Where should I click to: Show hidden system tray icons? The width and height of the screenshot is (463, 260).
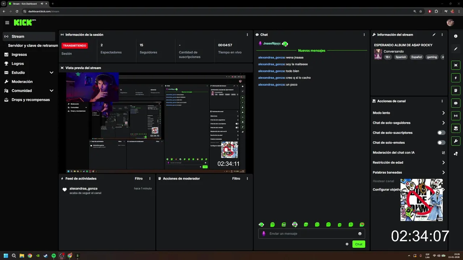point(409,256)
